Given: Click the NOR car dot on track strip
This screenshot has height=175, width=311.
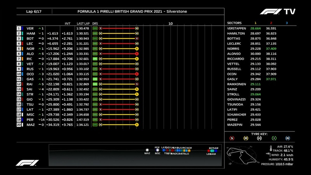Looking at the screenshot, I should point(189,151).
